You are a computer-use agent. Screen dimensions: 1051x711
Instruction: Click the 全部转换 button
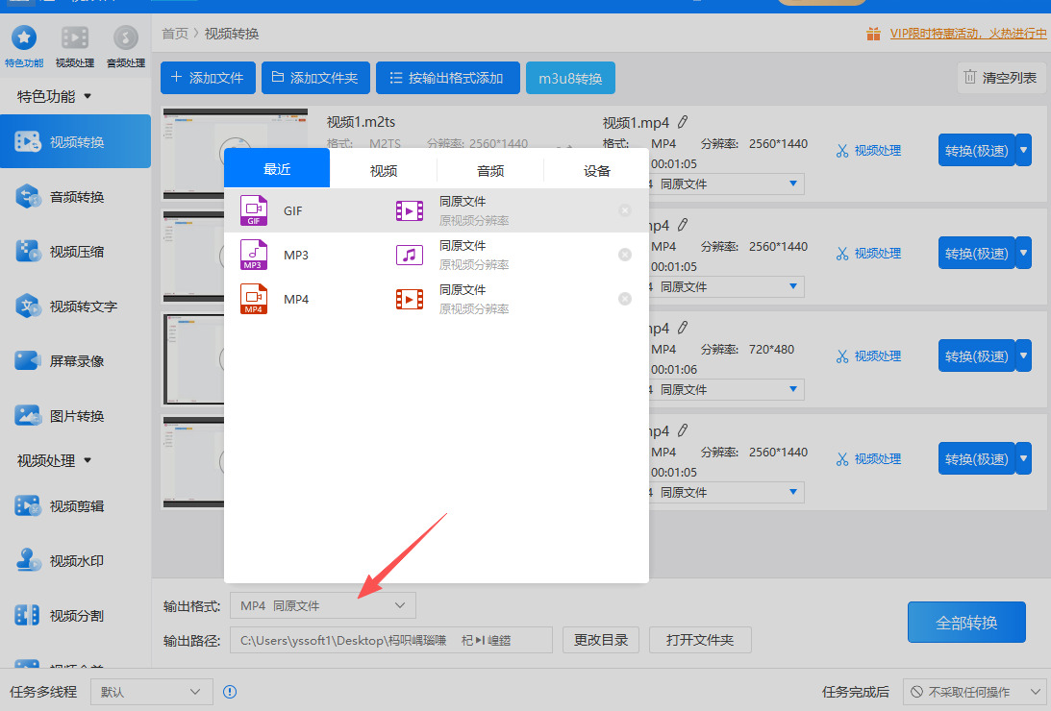[x=966, y=623]
